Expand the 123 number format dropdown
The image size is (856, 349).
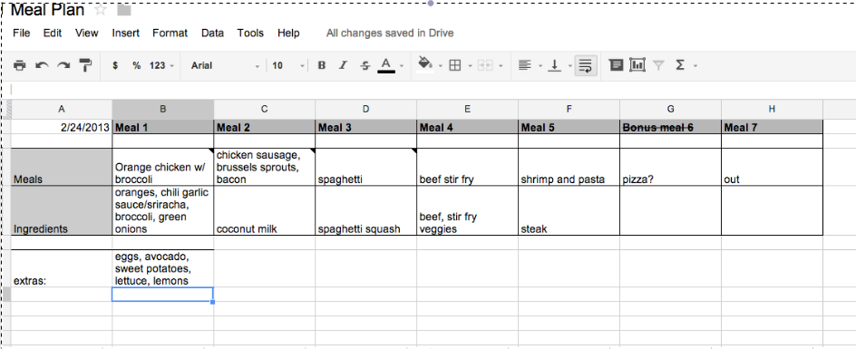(161, 65)
